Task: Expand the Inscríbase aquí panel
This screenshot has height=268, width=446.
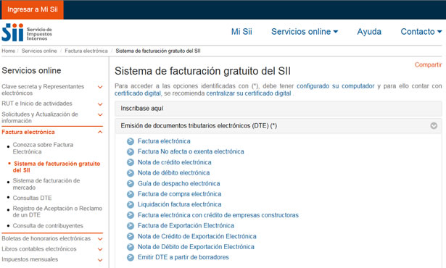Action: click(x=278, y=108)
